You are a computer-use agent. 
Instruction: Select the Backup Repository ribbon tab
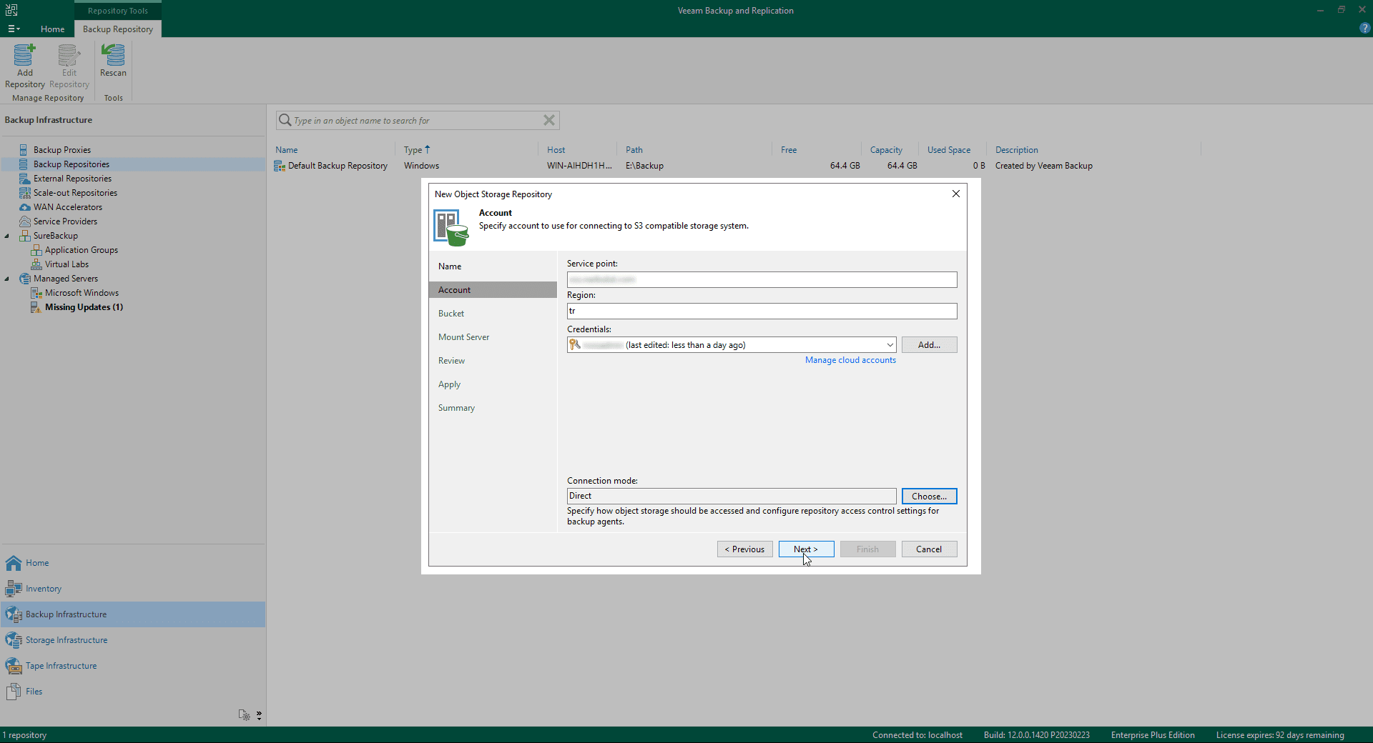(118, 29)
